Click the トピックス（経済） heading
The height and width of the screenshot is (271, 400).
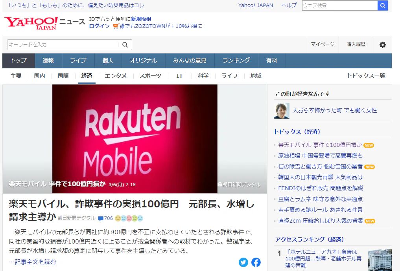(x=297, y=132)
